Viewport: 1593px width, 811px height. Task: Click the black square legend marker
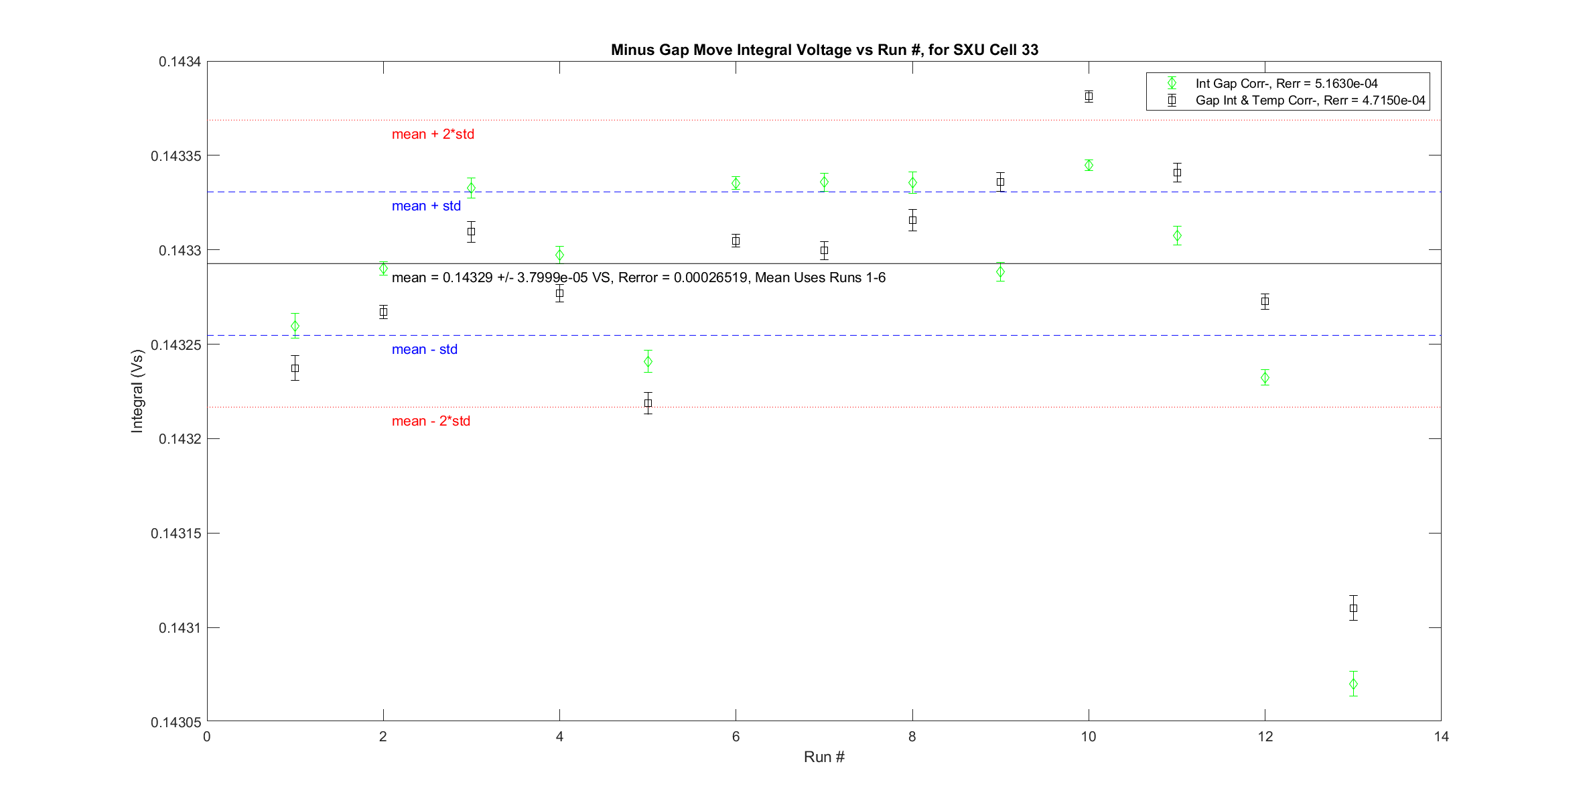tap(1172, 101)
